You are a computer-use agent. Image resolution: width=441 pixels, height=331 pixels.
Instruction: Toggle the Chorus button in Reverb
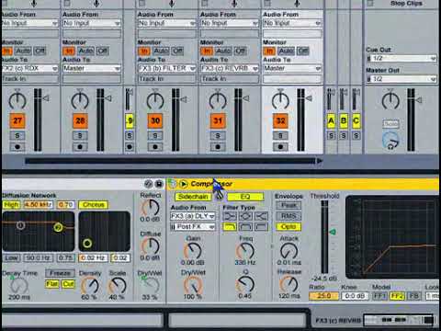coord(94,204)
